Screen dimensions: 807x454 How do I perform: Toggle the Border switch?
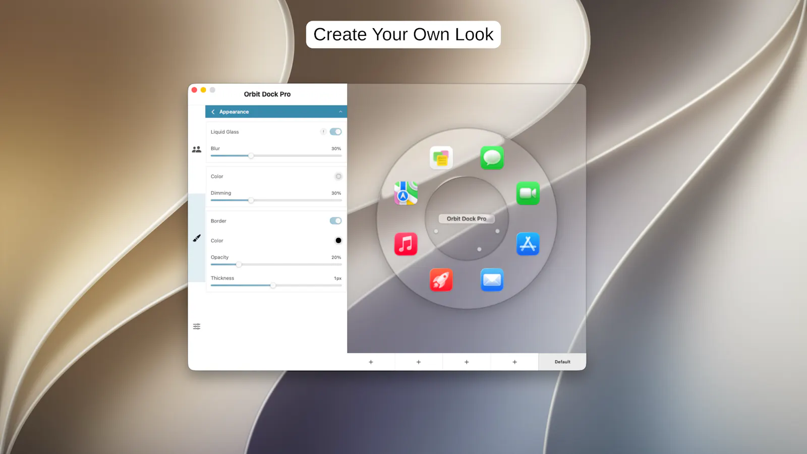(335, 221)
